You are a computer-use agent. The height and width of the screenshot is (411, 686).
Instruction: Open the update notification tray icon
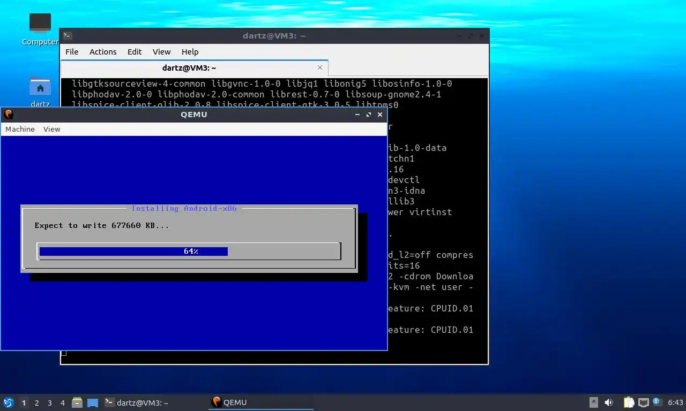click(657, 402)
